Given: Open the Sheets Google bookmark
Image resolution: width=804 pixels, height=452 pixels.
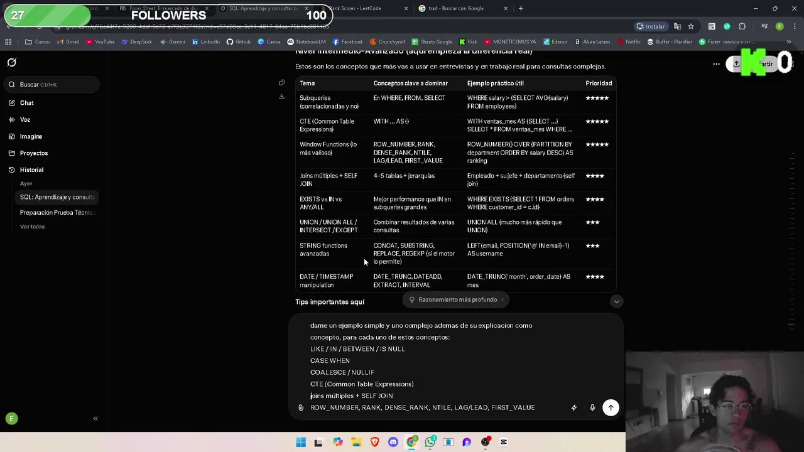Looking at the screenshot, I should point(431,42).
